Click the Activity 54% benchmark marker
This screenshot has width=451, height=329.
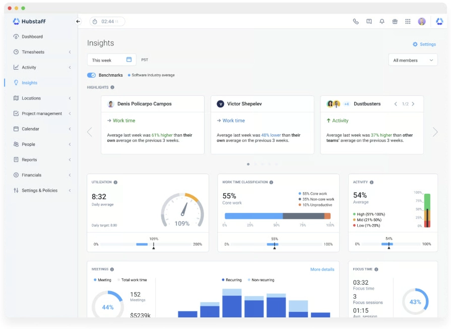[x=389, y=246]
